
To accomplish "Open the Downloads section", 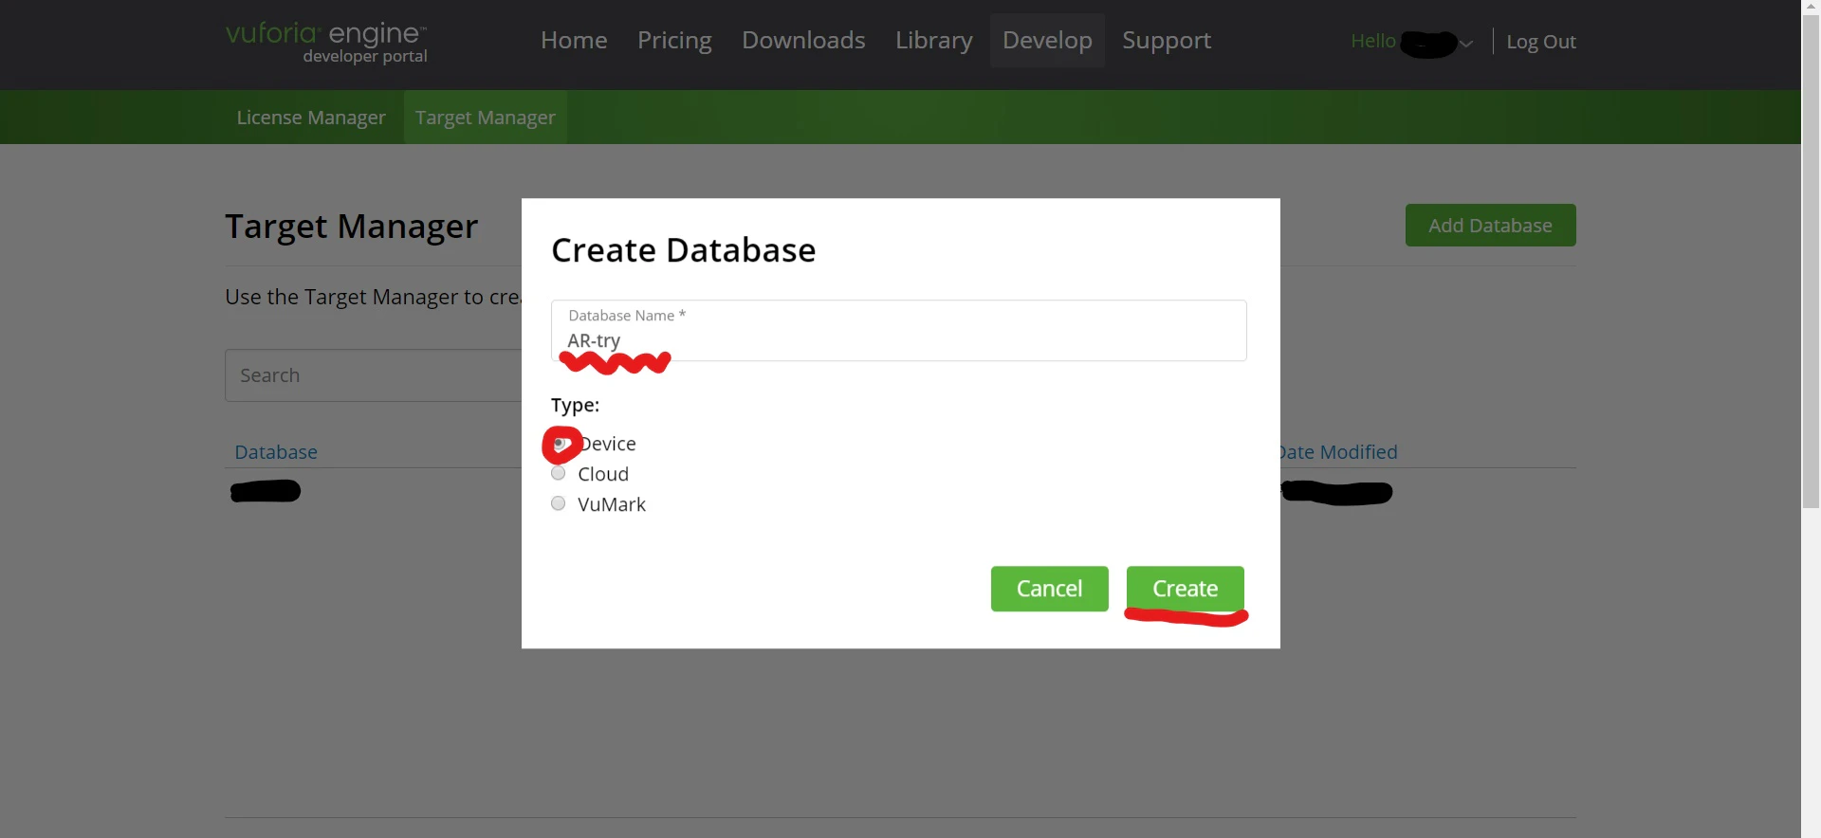I will [803, 40].
